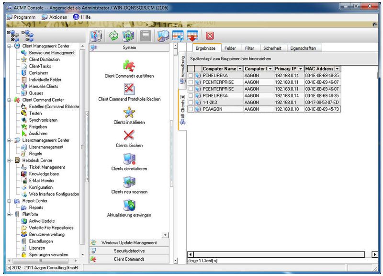Open Client Distribution in the tree
The image size is (383, 276).
coord(44,59)
